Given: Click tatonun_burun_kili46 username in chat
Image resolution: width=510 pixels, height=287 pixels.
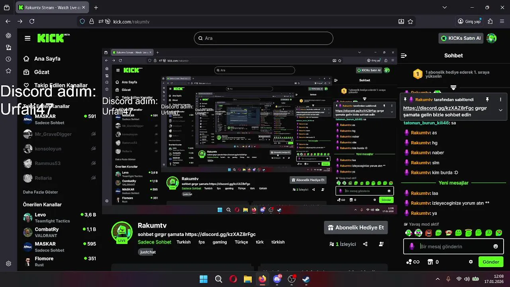Looking at the screenshot, I should (x=426, y=123).
